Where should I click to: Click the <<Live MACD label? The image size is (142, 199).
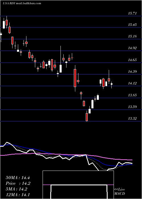120,192
